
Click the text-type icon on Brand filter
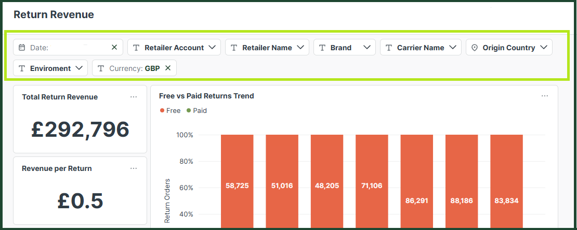click(x=322, y=48)
